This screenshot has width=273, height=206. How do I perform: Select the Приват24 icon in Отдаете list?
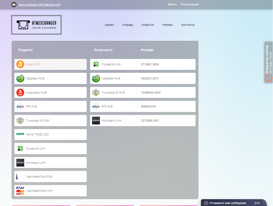pos(20,149)
